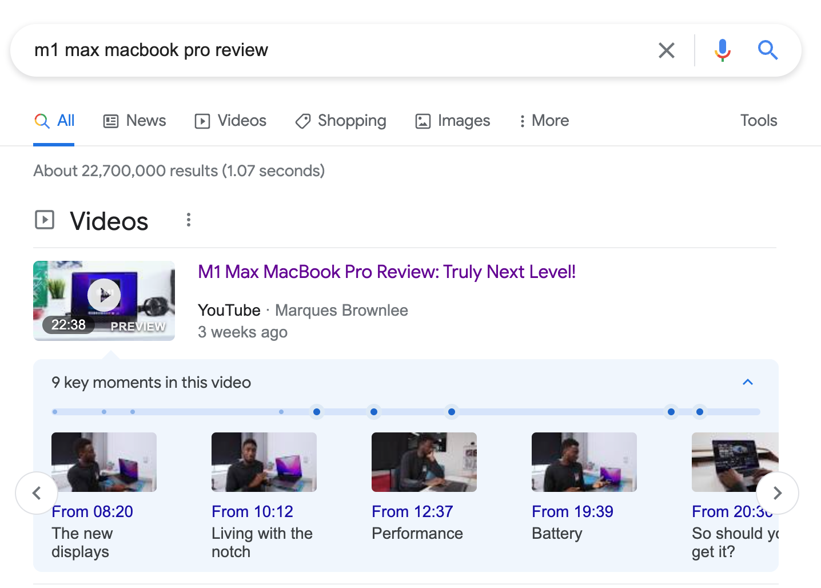The height and width of the screenshot is (588, 821).
Task: Open the 'From 10:12' moment thumbnail
Action: pos(264,462)
